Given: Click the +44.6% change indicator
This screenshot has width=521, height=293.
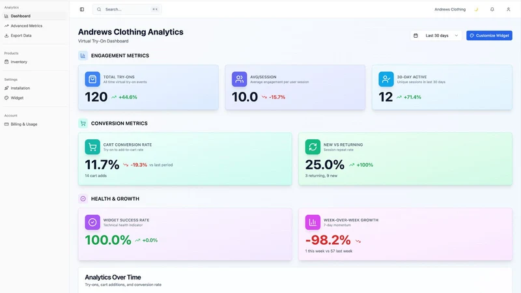Looking at the screenshot, I should (124, 97).
